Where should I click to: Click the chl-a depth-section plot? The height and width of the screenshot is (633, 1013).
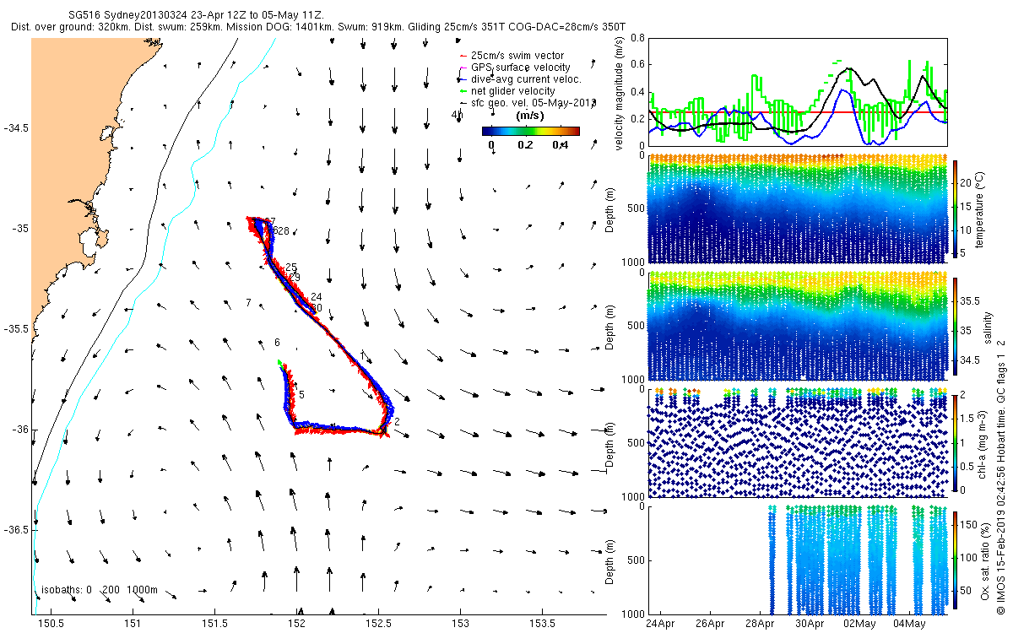point(799,442)
